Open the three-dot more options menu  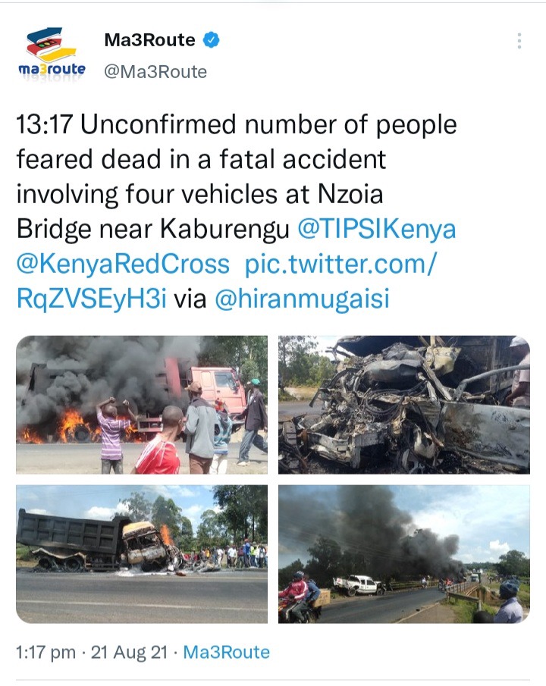point(519,41)
